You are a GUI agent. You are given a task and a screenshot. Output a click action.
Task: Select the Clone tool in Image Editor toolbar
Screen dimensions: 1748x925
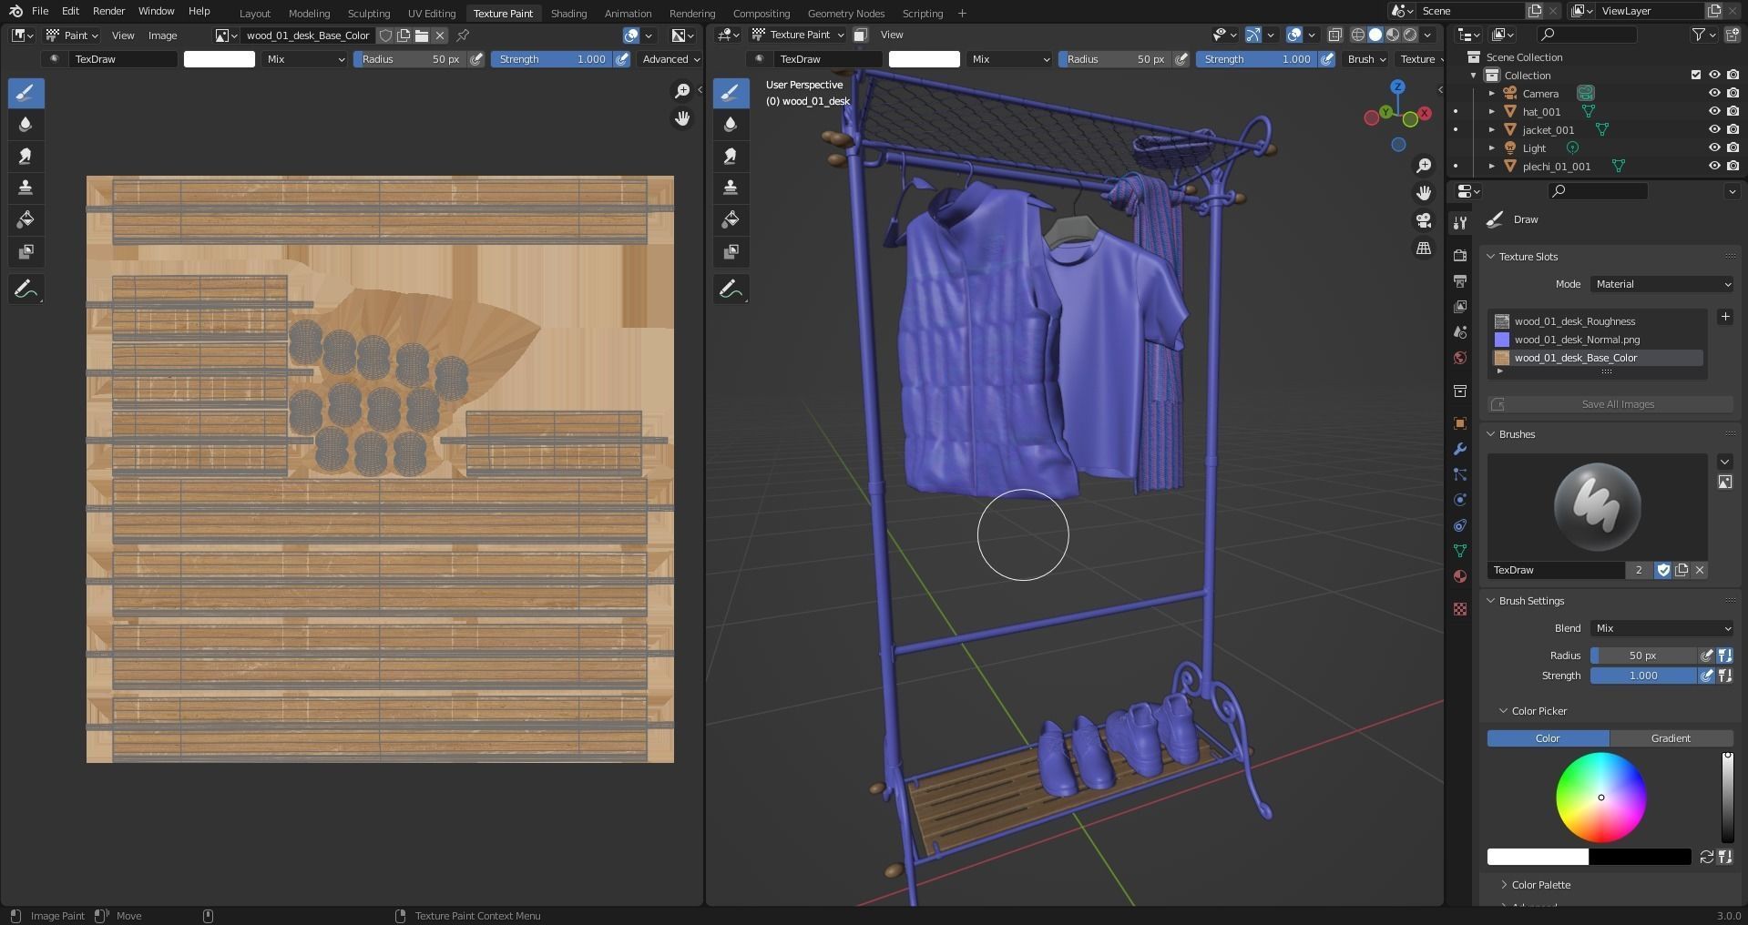(26, 188)
